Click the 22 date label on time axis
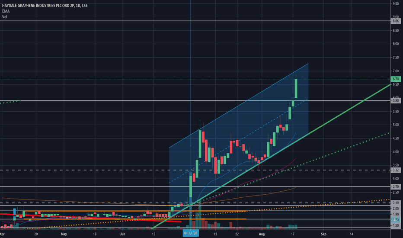403x238 pixels. tap(237, 234)
